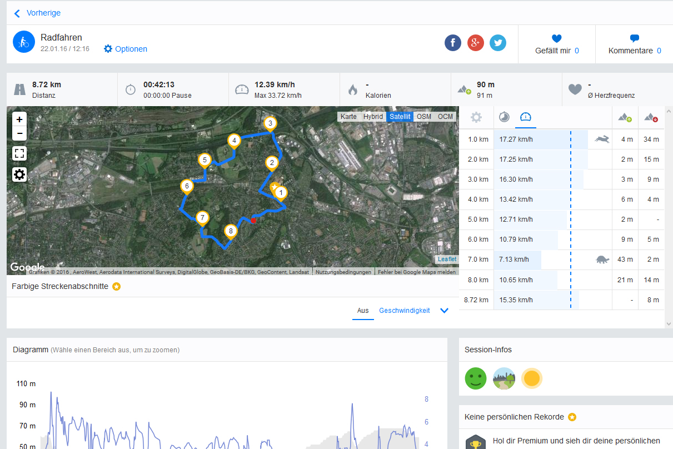Switch map to Hybrid view
The width and height of the screenshot is (673, 449).
[x=373, y=117]
